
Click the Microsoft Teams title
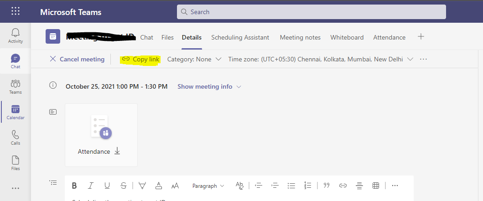71,12
